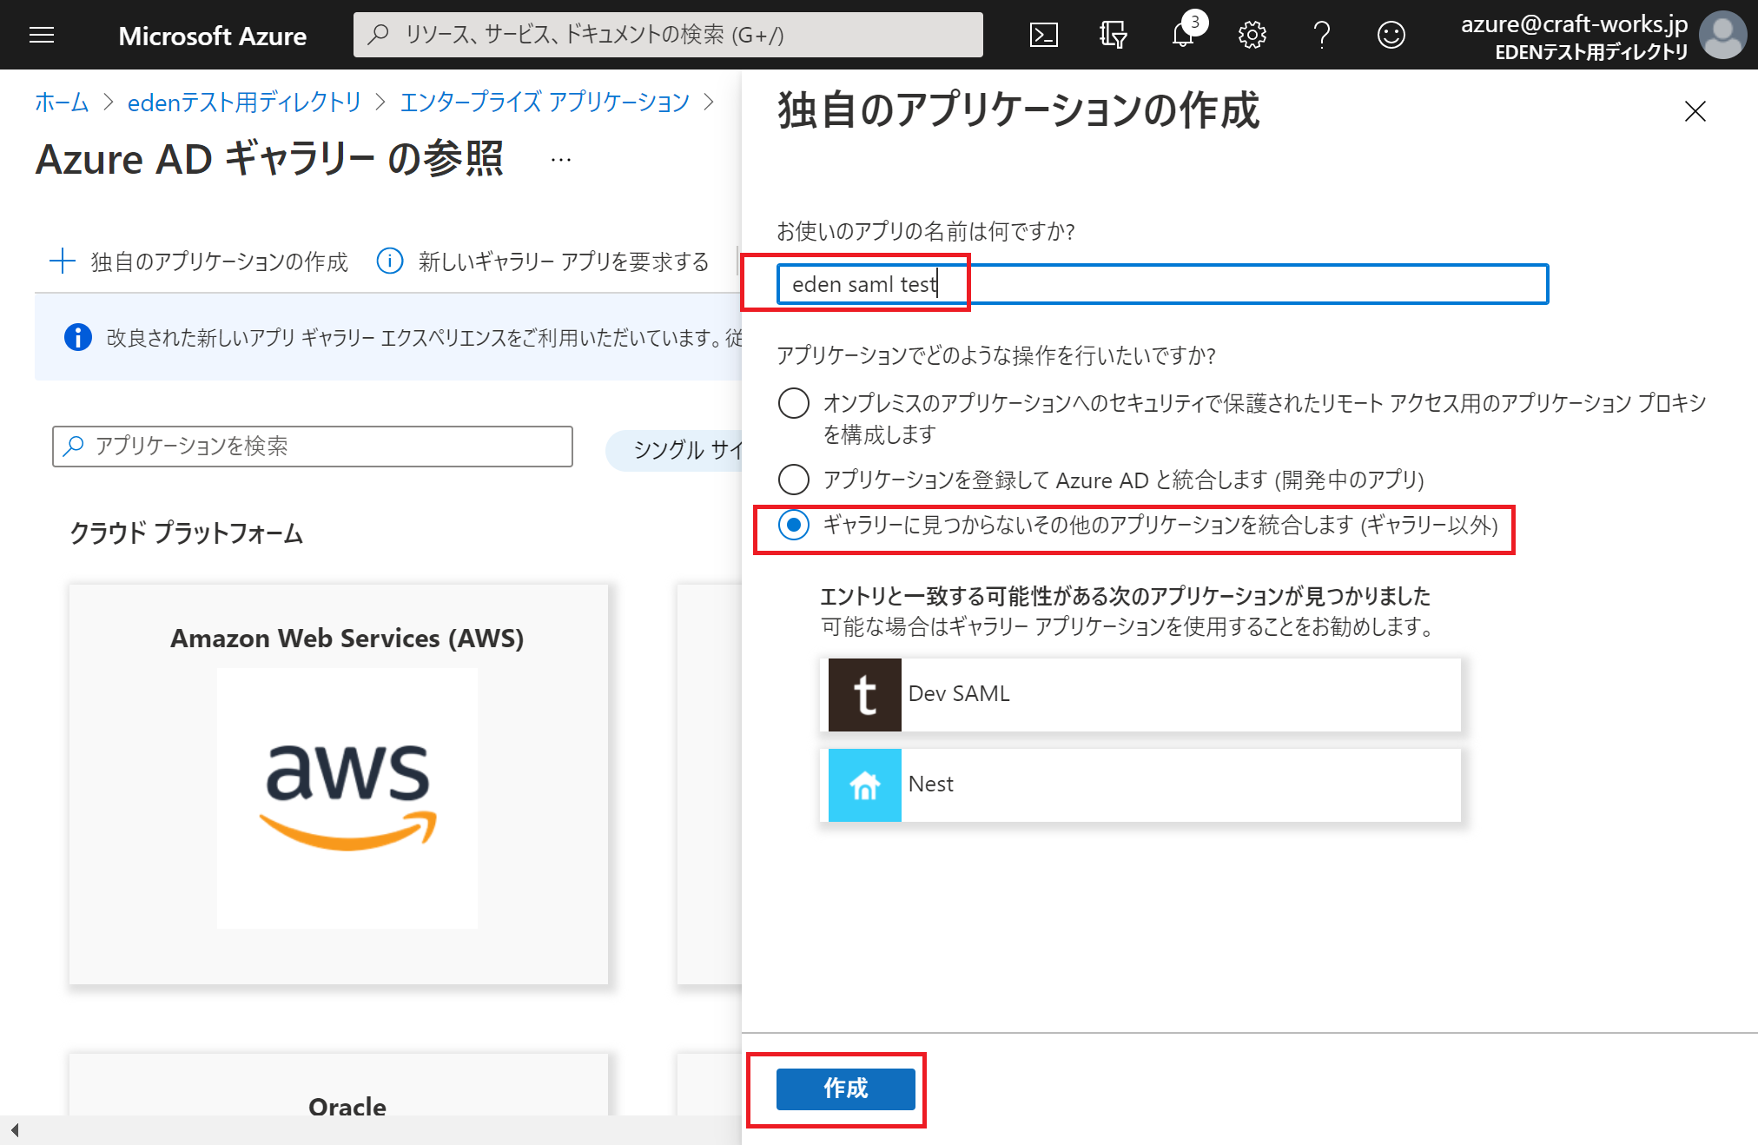This screenshot has height=1145, width=1758.
Task: Open the Amazon Web Services (AWS) card title
Action: coord(347,639)
